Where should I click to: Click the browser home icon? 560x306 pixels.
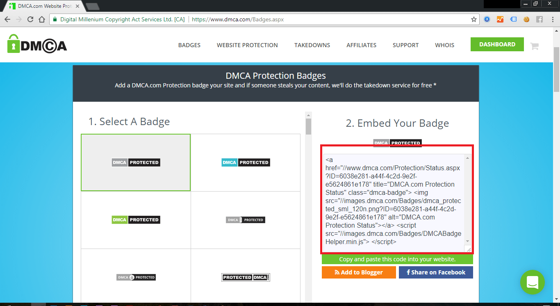(x=42, y=19)
